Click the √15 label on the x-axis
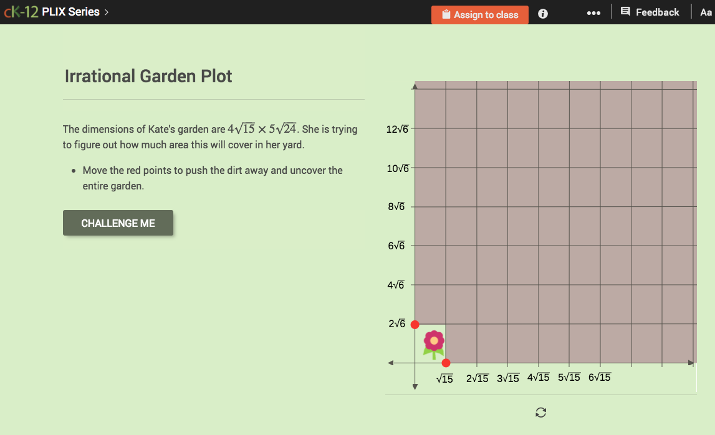Image resolution: width=715 pixels, height=435 pixels. [444, 377]
